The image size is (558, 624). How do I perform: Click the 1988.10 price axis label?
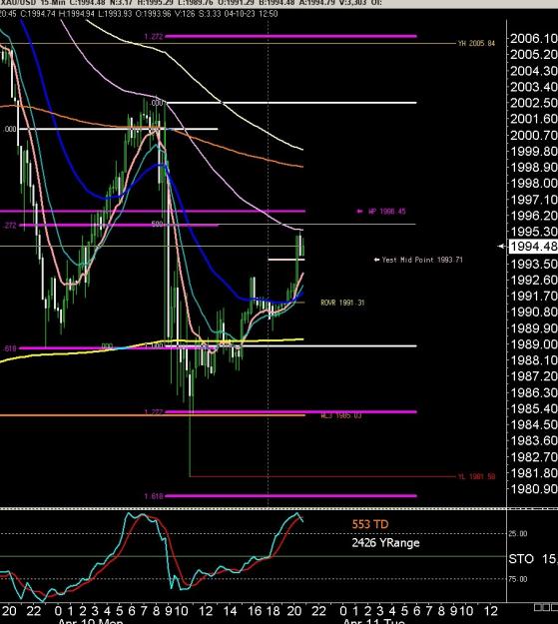click(x=534, y=360)
